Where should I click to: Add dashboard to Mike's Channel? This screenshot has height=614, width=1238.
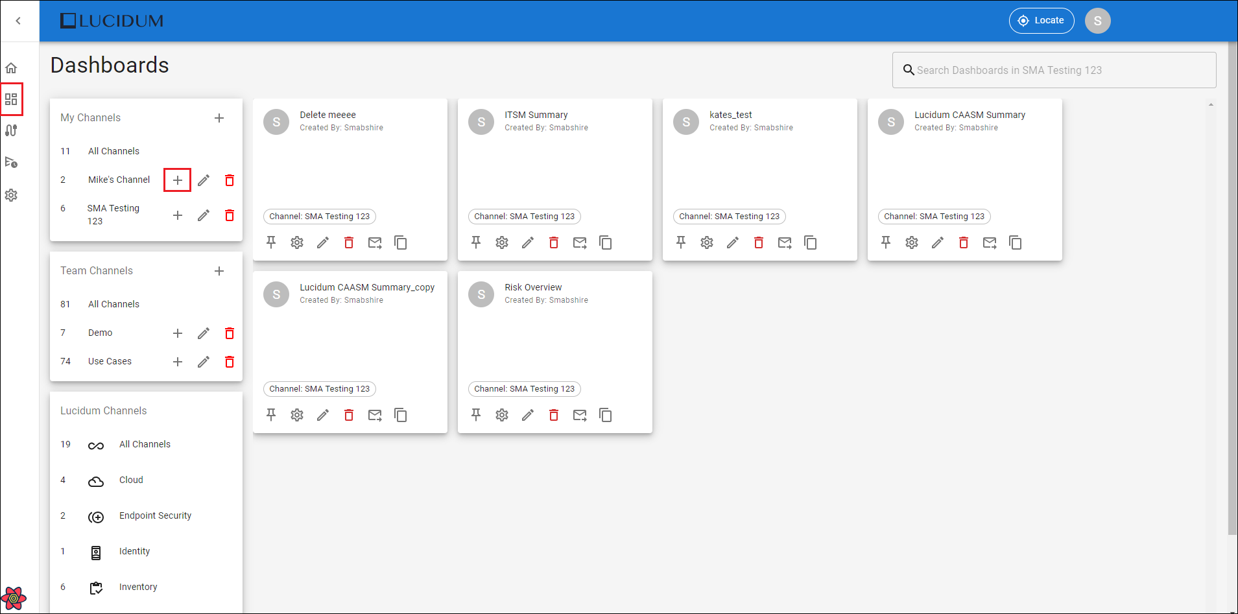tap(178, 180)
